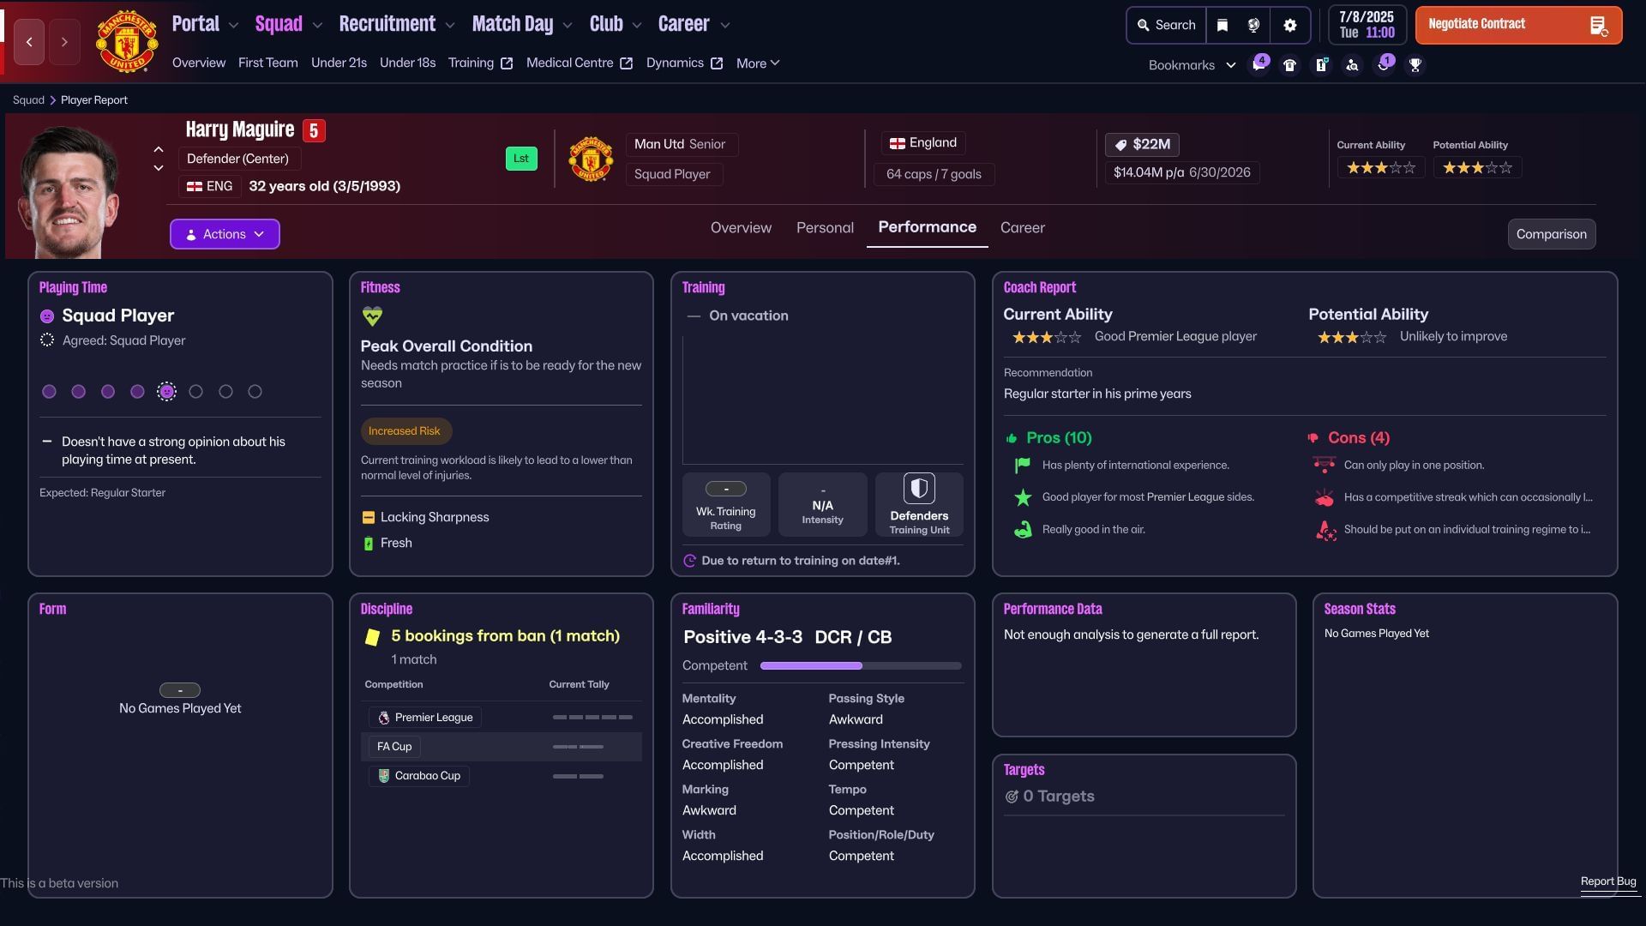
Task: Click the transfers icon with badge 1
Action: (x=1384, y=66)
